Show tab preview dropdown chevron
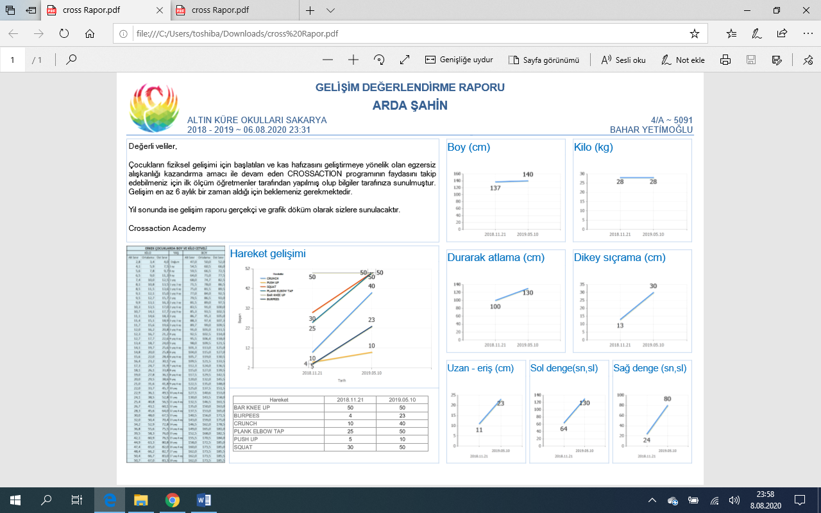The image size is (821, 513). click(330, 10)
